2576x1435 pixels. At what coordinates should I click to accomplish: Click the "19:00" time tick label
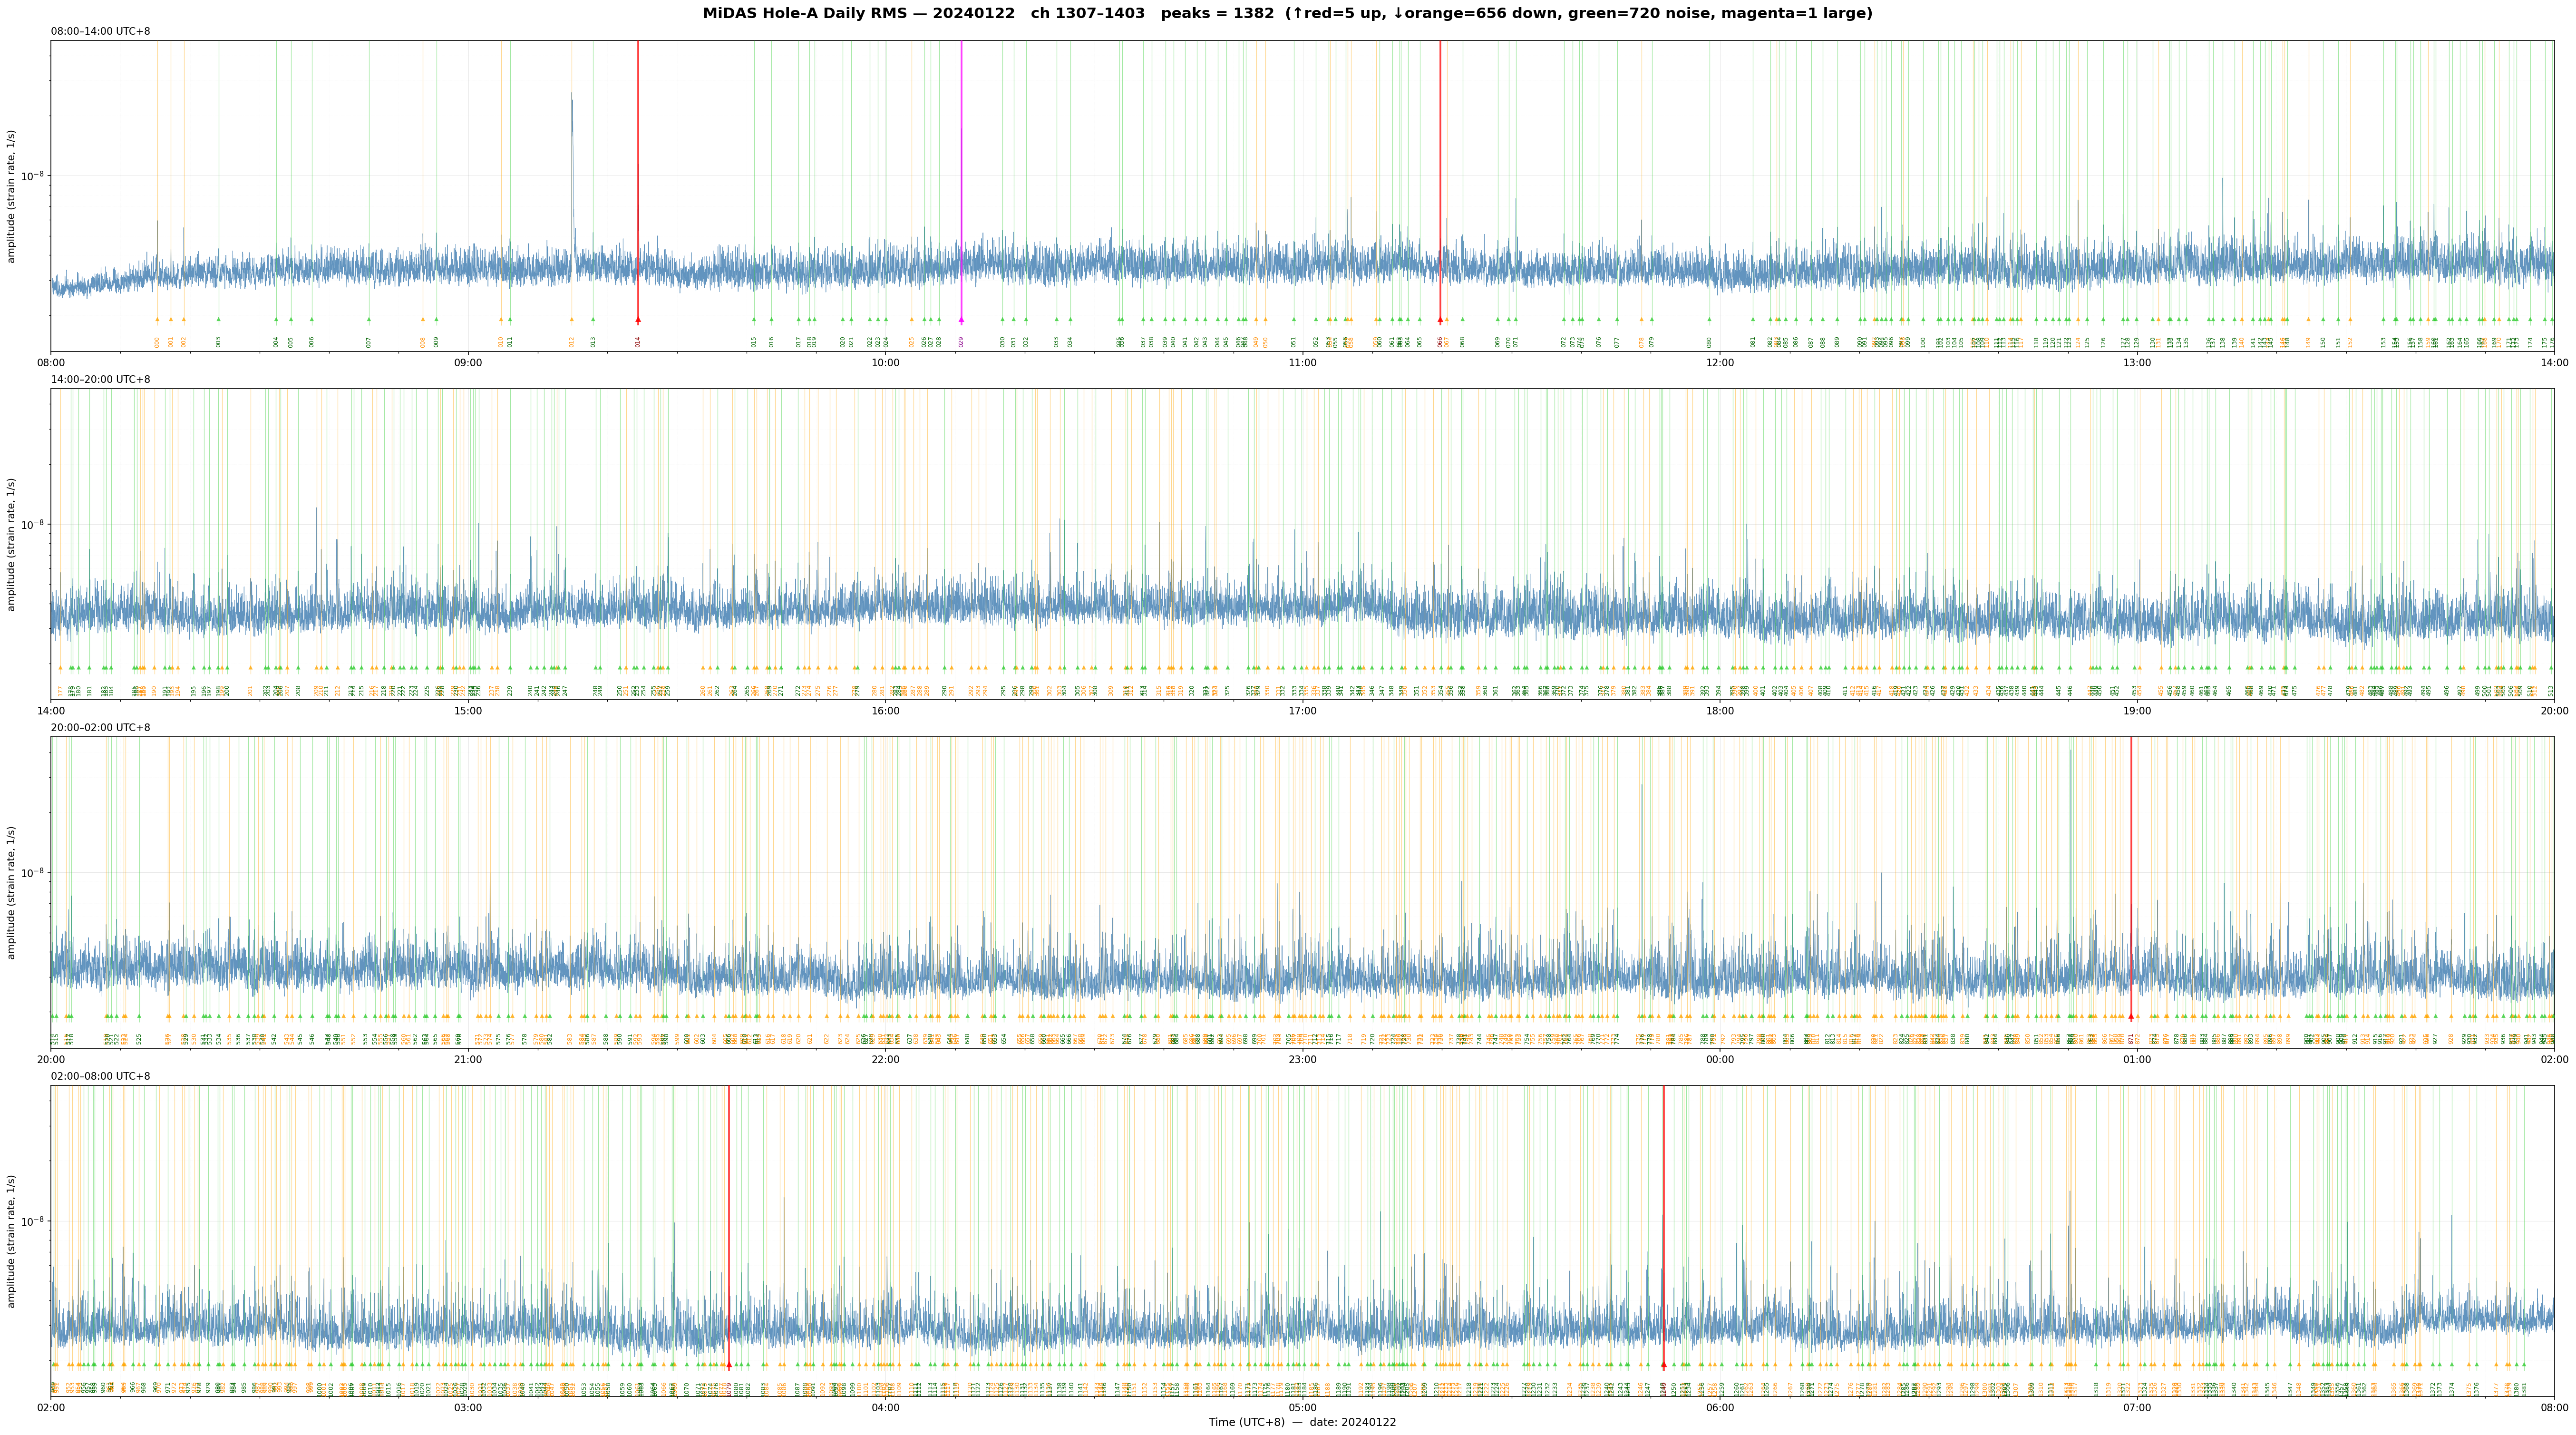(x=2137, y=711)
